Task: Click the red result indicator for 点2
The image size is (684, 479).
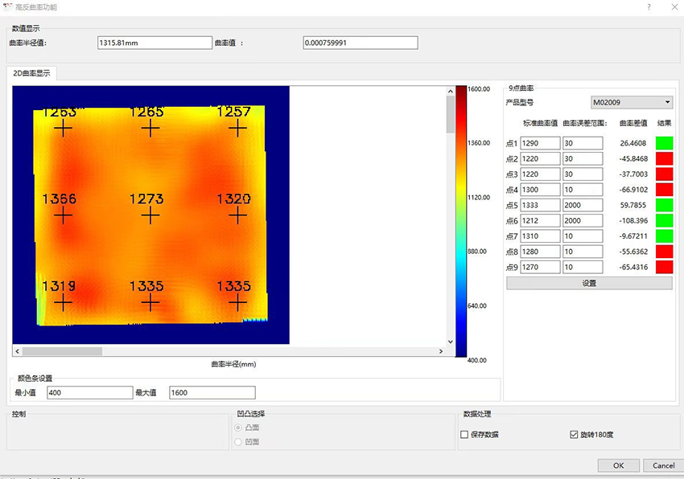Action: [664, 158]
